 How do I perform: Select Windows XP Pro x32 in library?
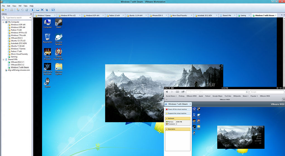pos(19,33)
